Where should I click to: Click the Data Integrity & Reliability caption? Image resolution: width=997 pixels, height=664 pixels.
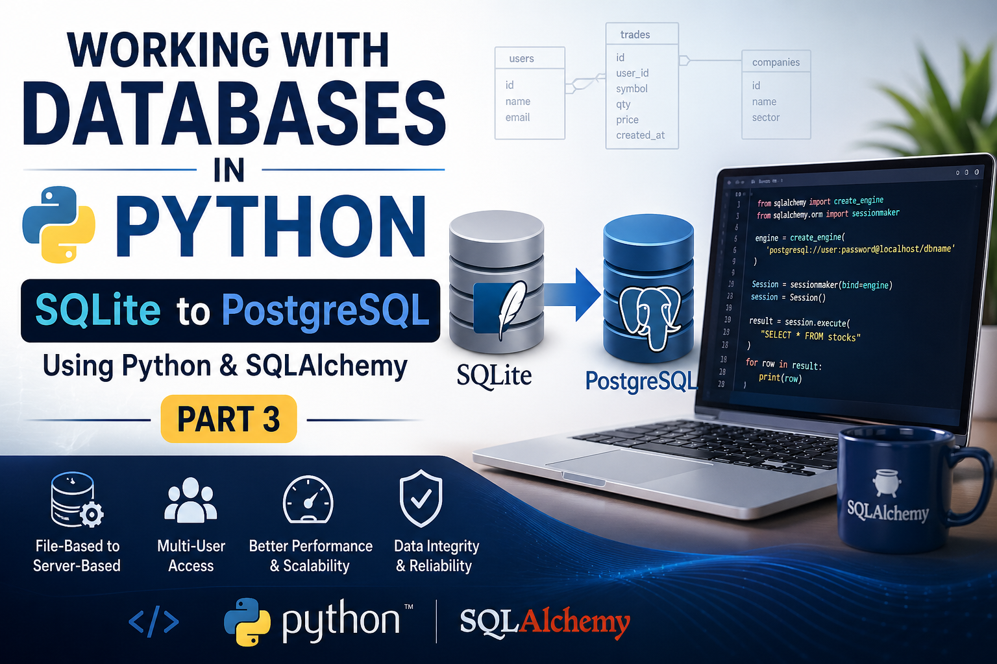click(436, 556)
